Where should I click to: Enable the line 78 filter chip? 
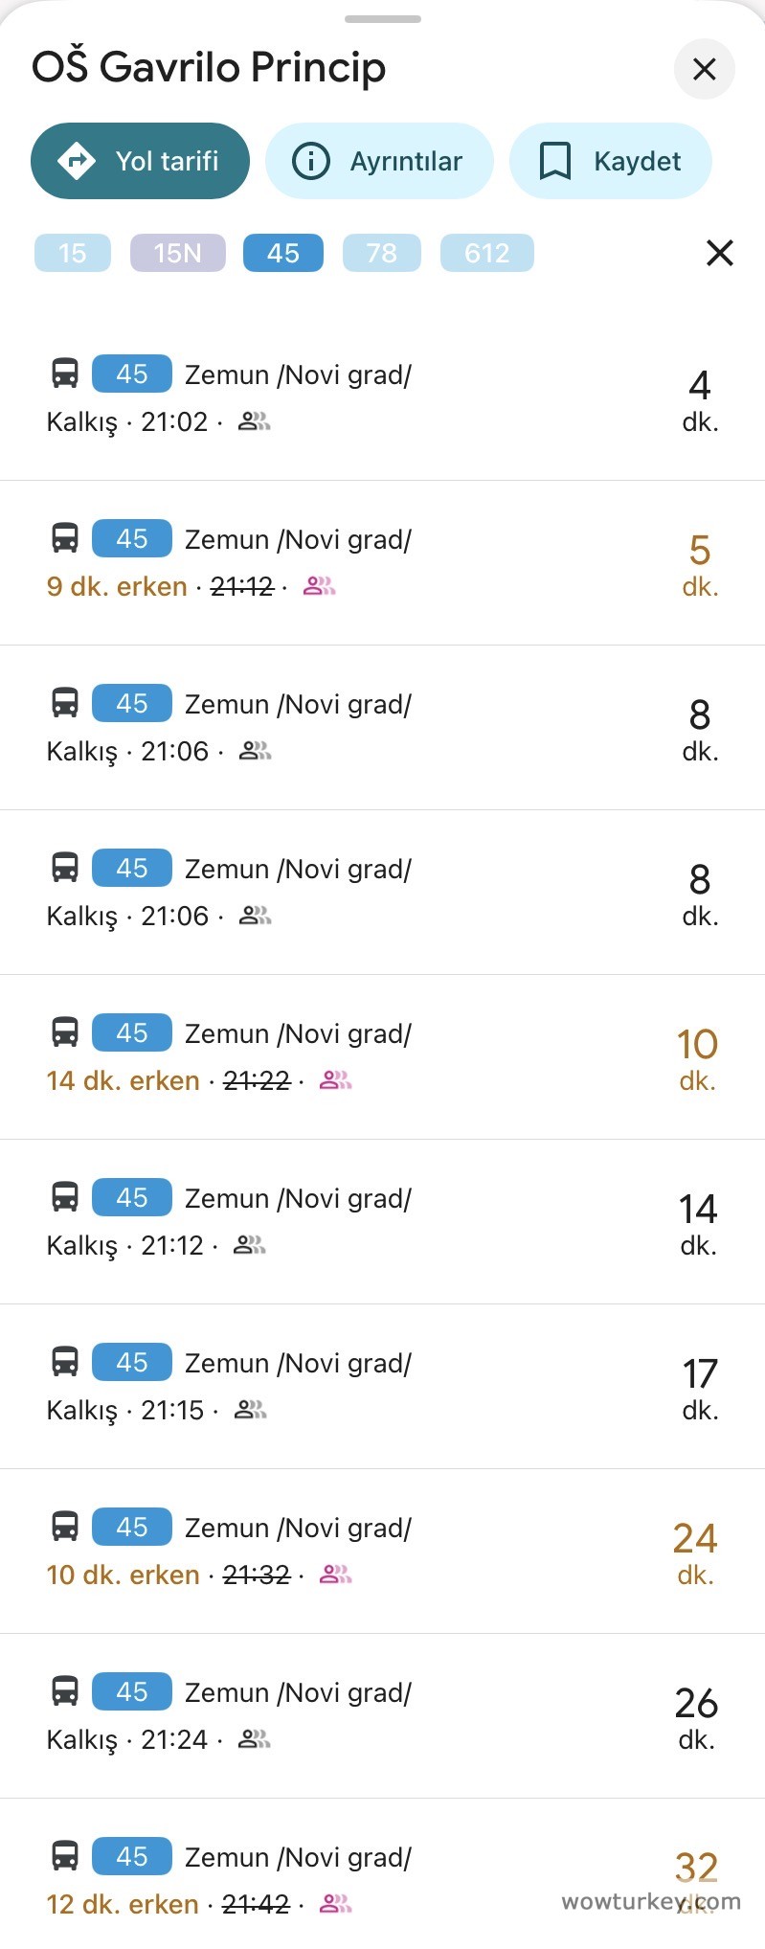[x=381, y=253]
